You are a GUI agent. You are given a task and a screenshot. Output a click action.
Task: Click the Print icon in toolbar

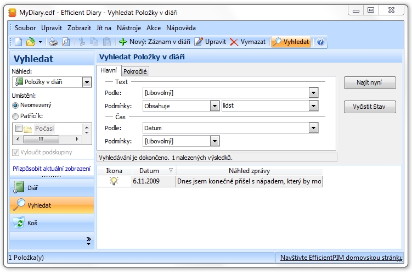tap(53, 42)
